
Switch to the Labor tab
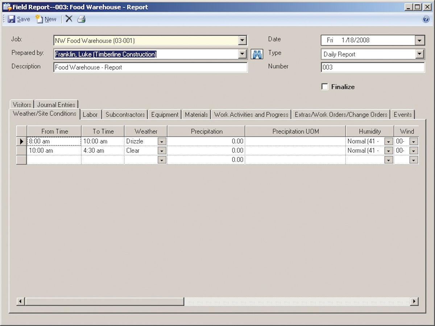click(90, 114)
